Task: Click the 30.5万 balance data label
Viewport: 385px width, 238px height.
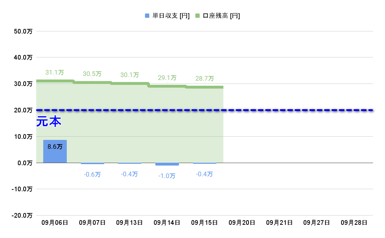Action: point(92,74)
